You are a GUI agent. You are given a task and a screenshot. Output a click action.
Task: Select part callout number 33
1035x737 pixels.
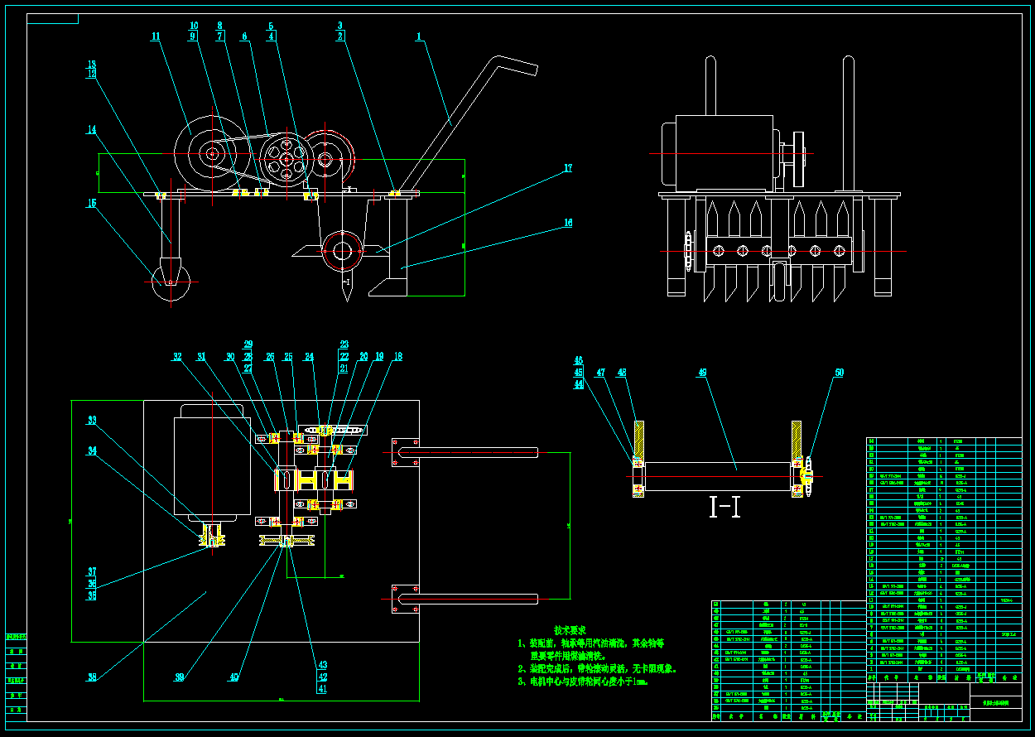[92, 421]
